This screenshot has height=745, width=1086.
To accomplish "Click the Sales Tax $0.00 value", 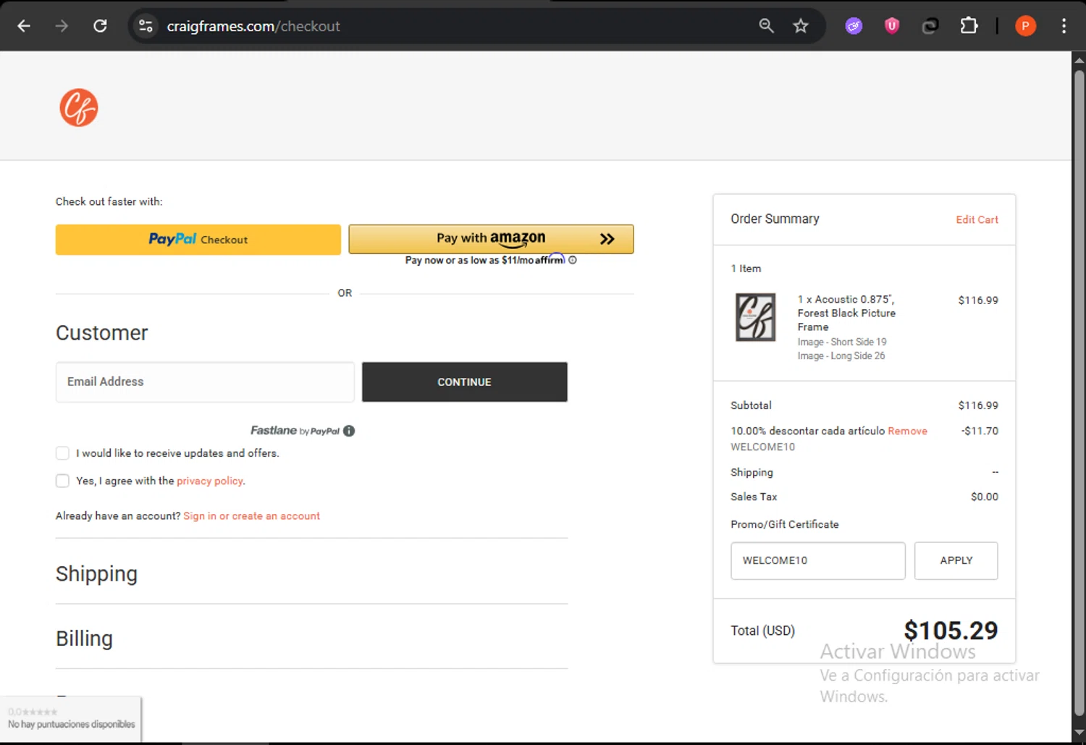I will (984, 497).
